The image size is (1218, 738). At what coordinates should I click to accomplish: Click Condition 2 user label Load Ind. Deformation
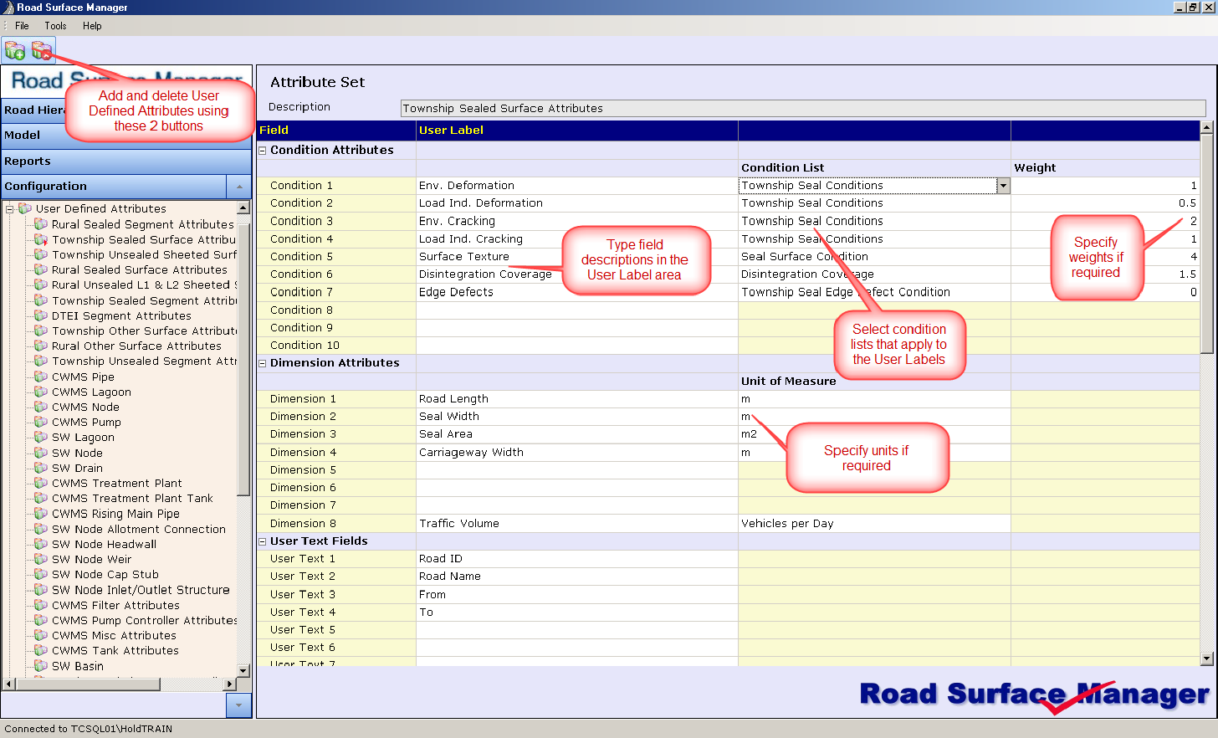click(577, 203)
